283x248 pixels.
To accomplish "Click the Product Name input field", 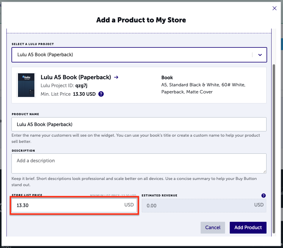I will pyautogui.click(x=139, y=124).
